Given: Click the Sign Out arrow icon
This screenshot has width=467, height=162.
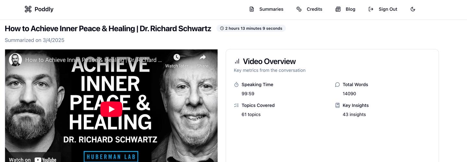Looking at the screenshot, I should point(371,9).
